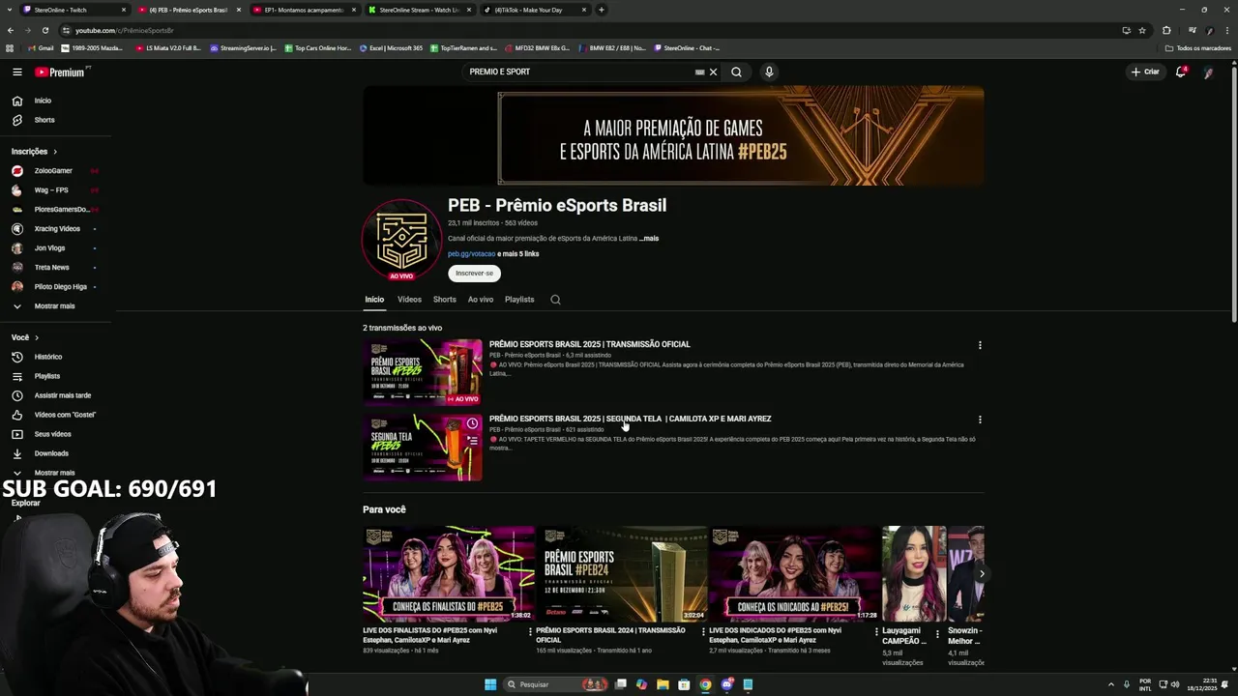The image size is (1238, 696).
Task: Open Chrome three-dot menu
Action: pos(1228,30)
